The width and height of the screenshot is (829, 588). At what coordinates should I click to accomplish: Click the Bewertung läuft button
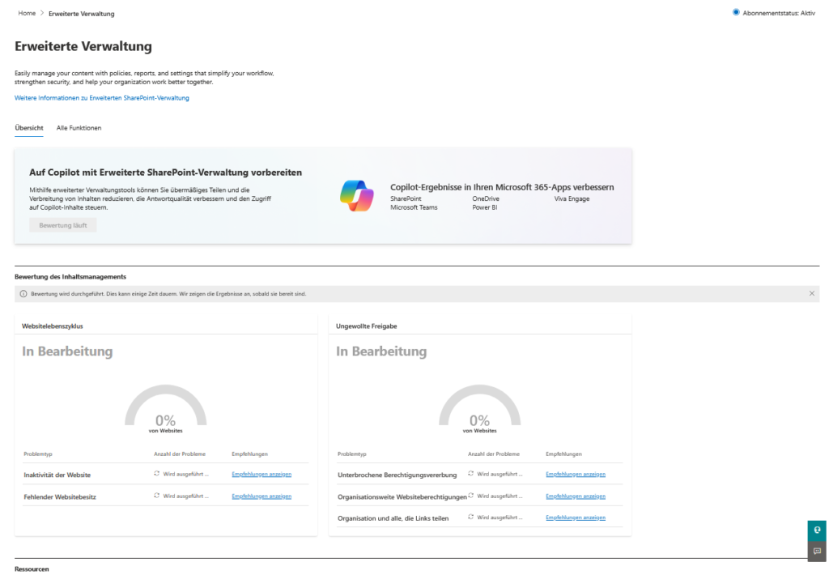(62, 224)
